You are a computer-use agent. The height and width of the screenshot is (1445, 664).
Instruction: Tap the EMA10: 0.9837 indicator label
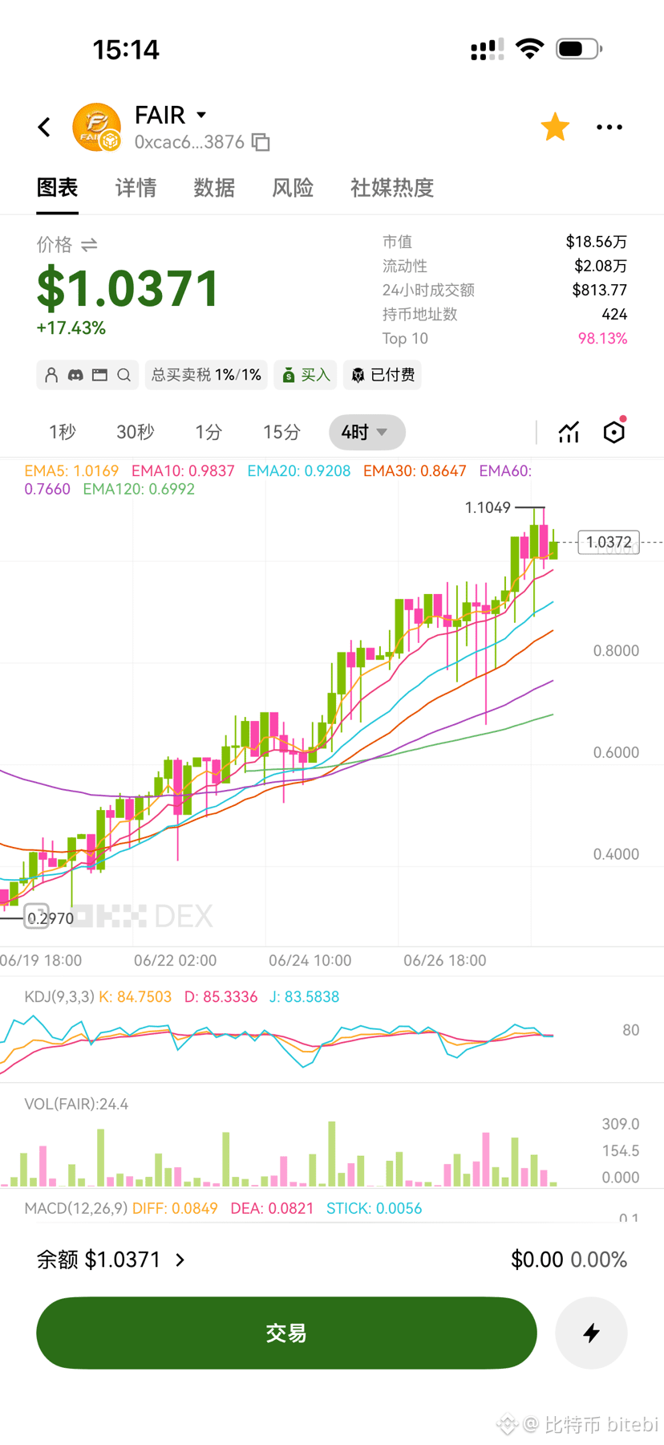tap(183, 471)
